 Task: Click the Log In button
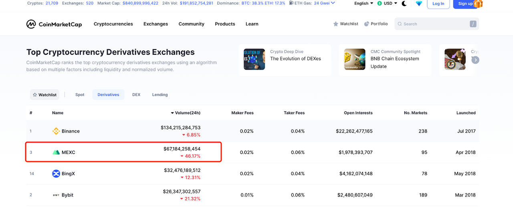(x=438, y=4)
